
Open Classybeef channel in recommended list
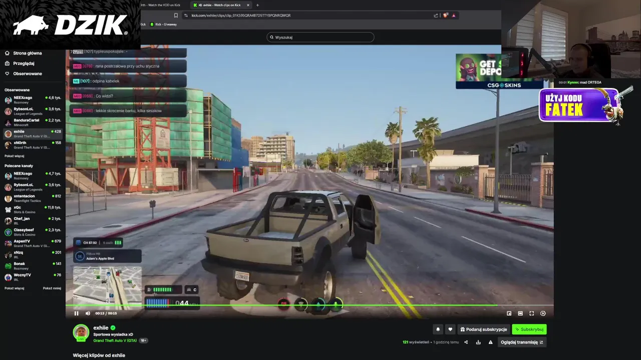(33, 232)
